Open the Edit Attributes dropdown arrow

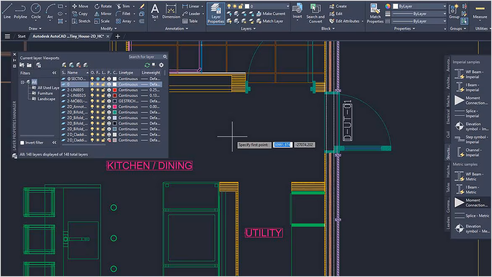[x=362, y=21]
